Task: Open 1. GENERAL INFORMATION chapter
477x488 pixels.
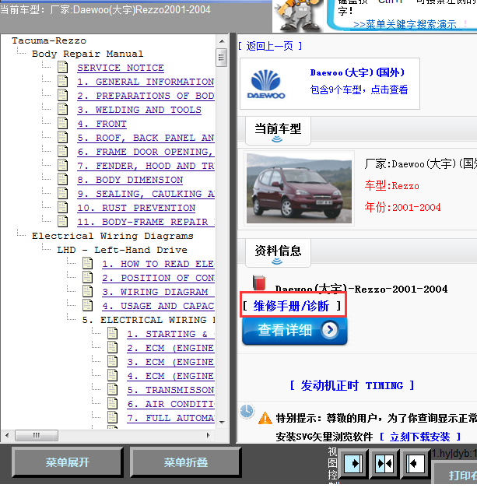Action: [146, 82]
